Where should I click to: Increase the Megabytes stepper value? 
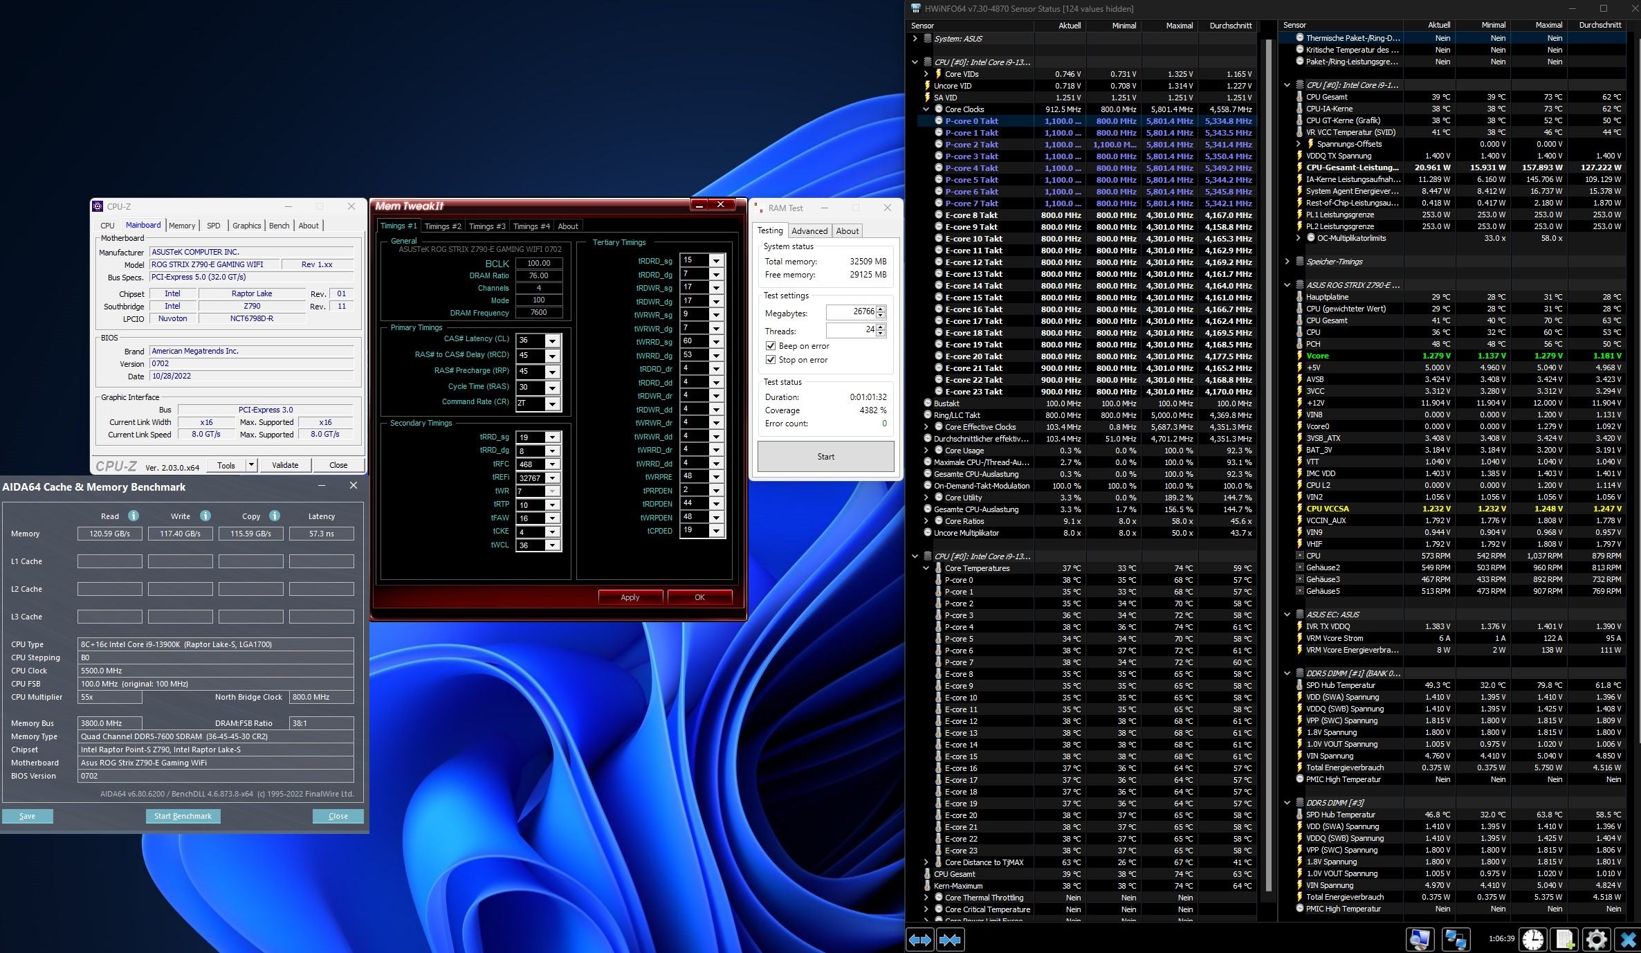[881, 309]
